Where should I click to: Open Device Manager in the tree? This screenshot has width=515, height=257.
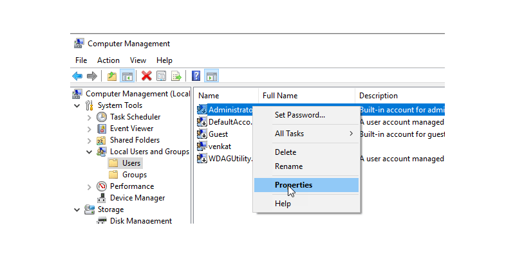pos(136,198)
